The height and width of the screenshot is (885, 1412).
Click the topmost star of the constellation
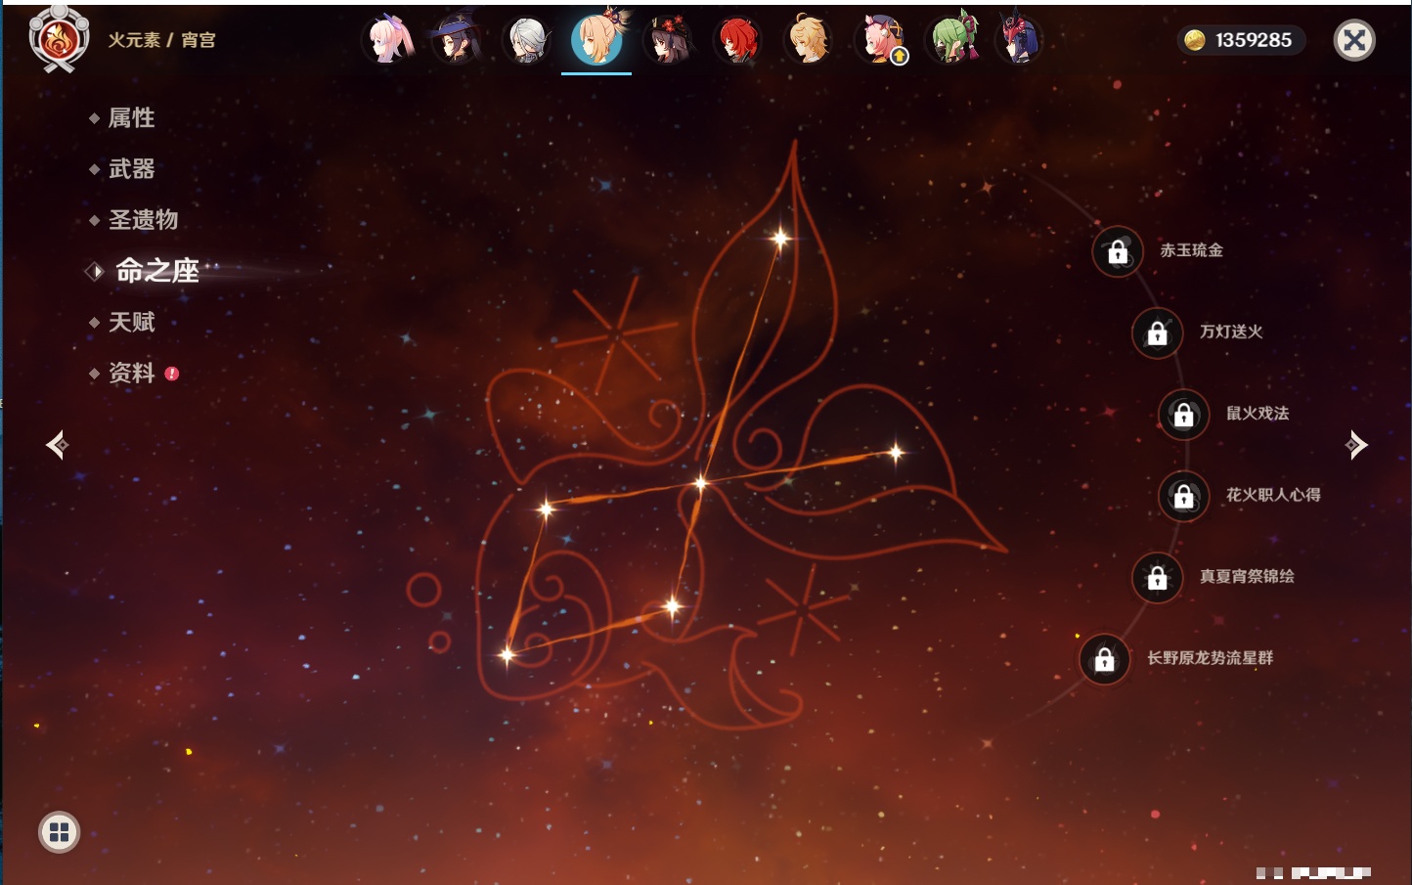tap(780, 238)
